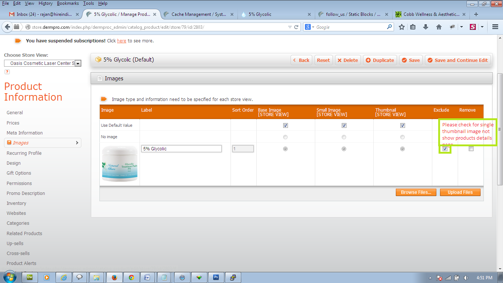Image resolution: width=503 pixels, height=283 pixels.
Task: Show hidden system tray icons
Action: click(430, 278)
